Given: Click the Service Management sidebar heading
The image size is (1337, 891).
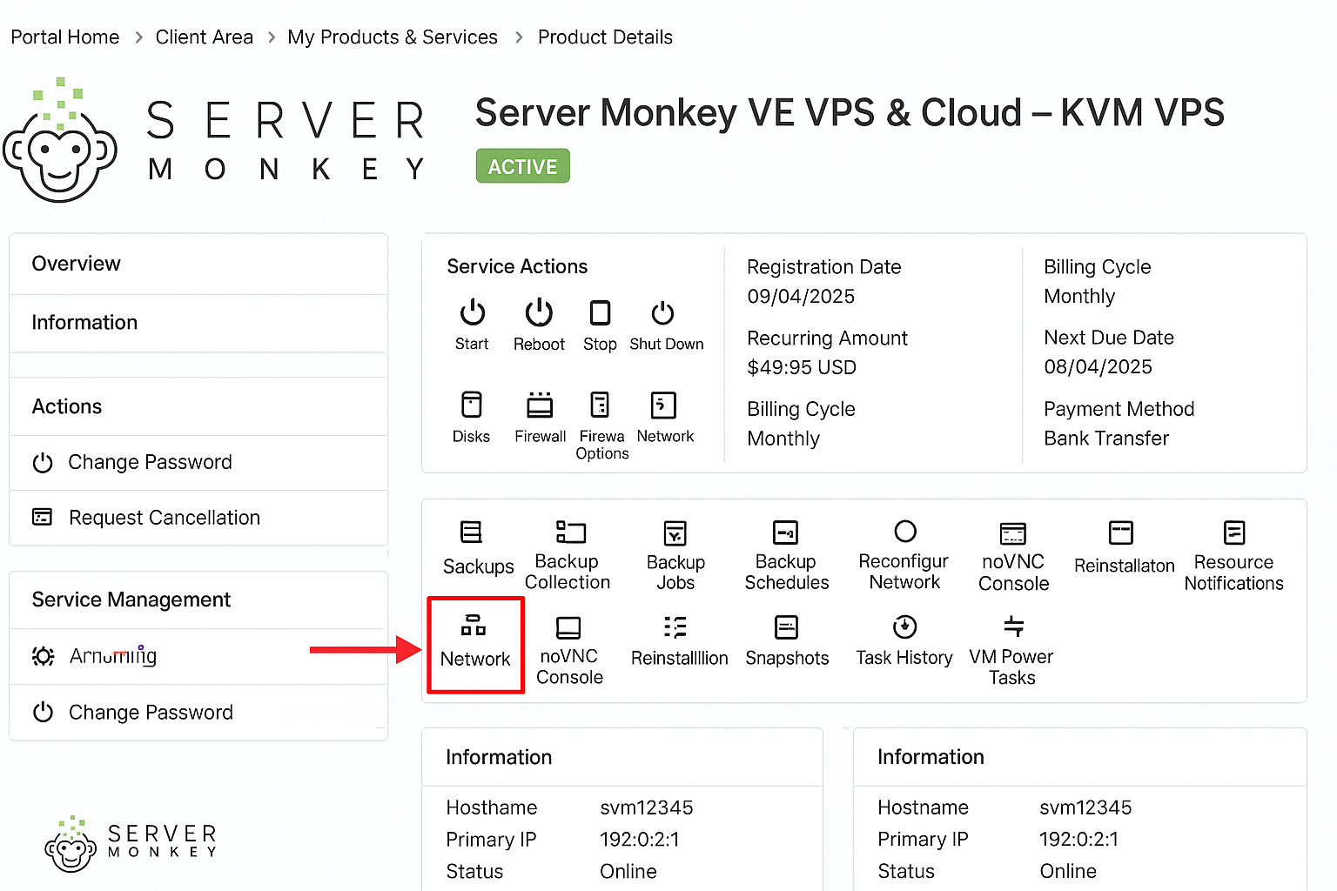Looking at the screenshot, I should [x=131, y=600].
